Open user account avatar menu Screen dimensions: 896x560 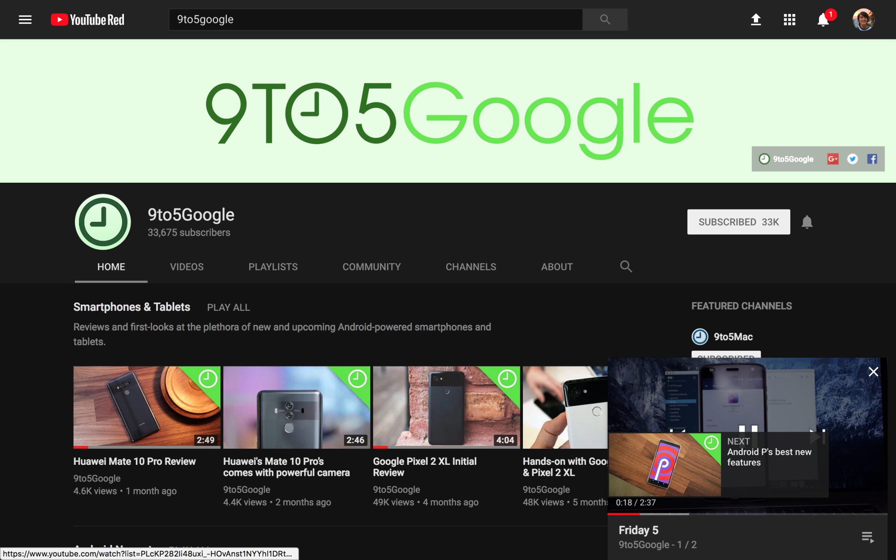point(863,19)
